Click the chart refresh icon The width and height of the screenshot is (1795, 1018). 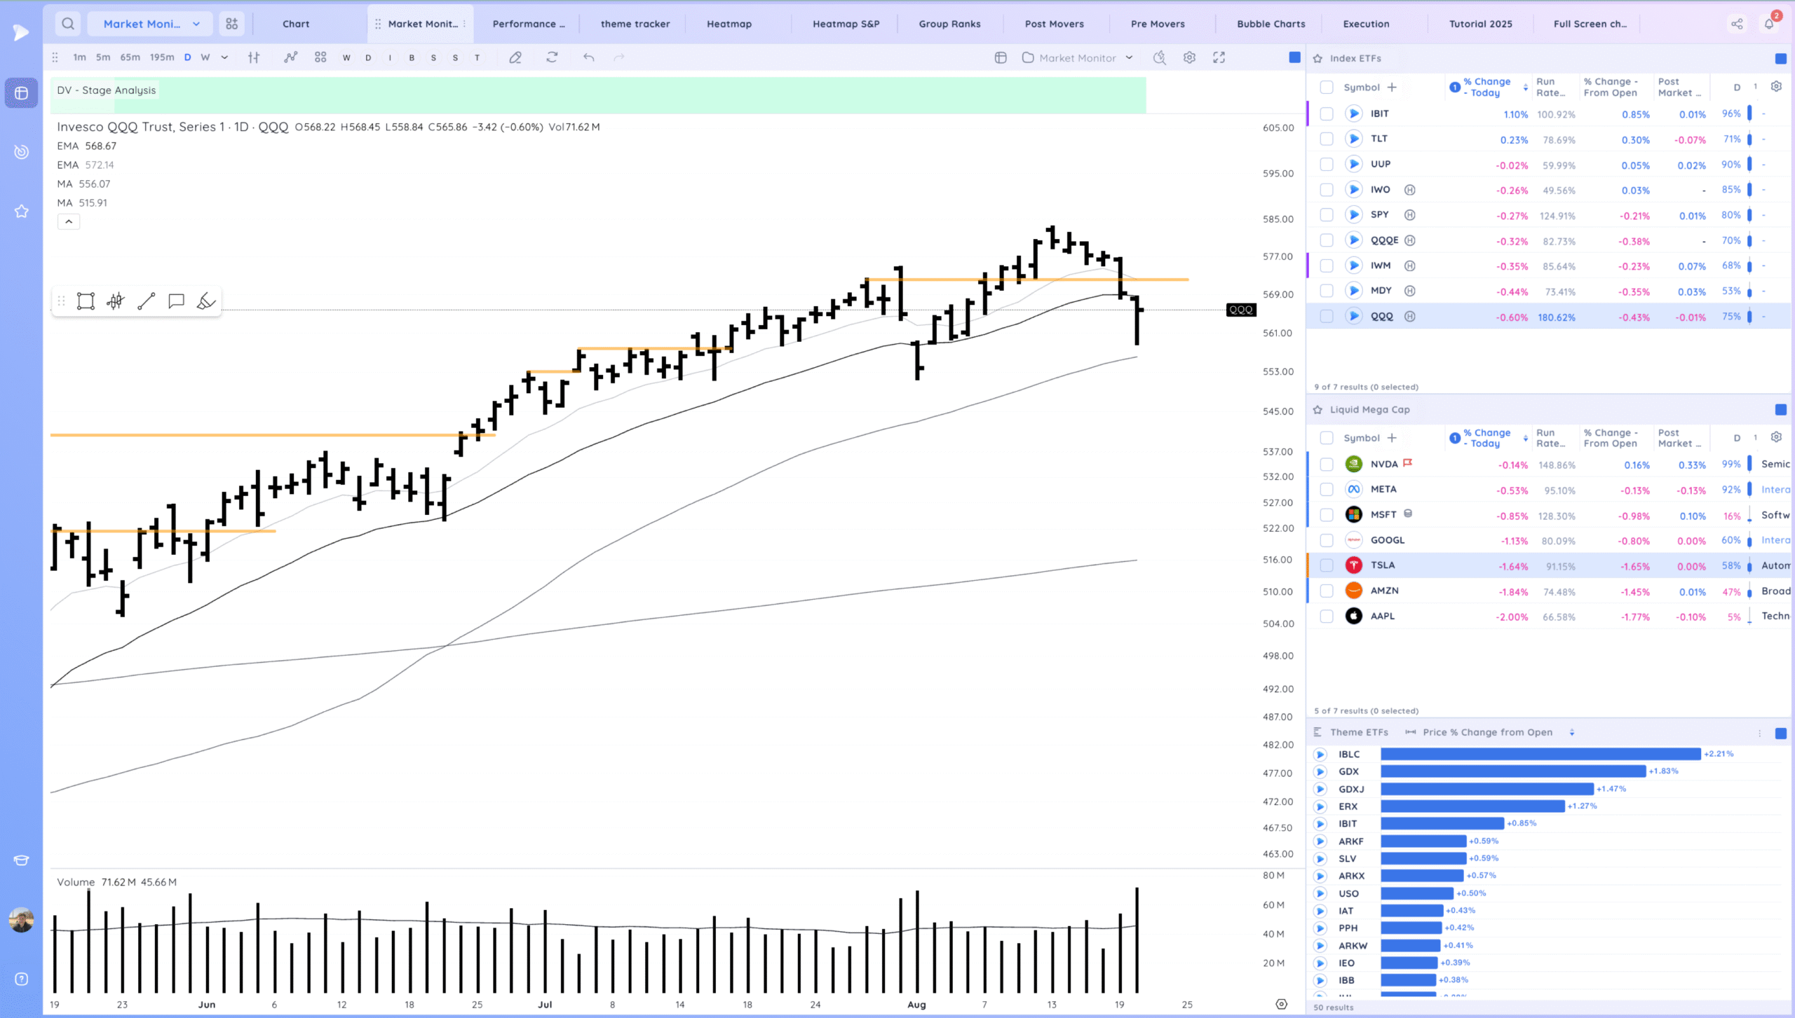[x=552, y=57]
